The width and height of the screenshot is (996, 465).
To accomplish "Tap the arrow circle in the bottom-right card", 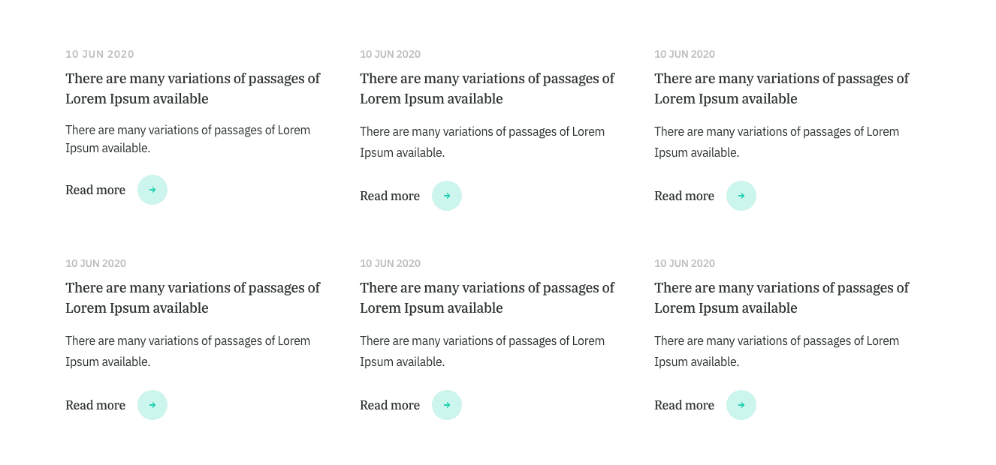I will click(741, 405).
